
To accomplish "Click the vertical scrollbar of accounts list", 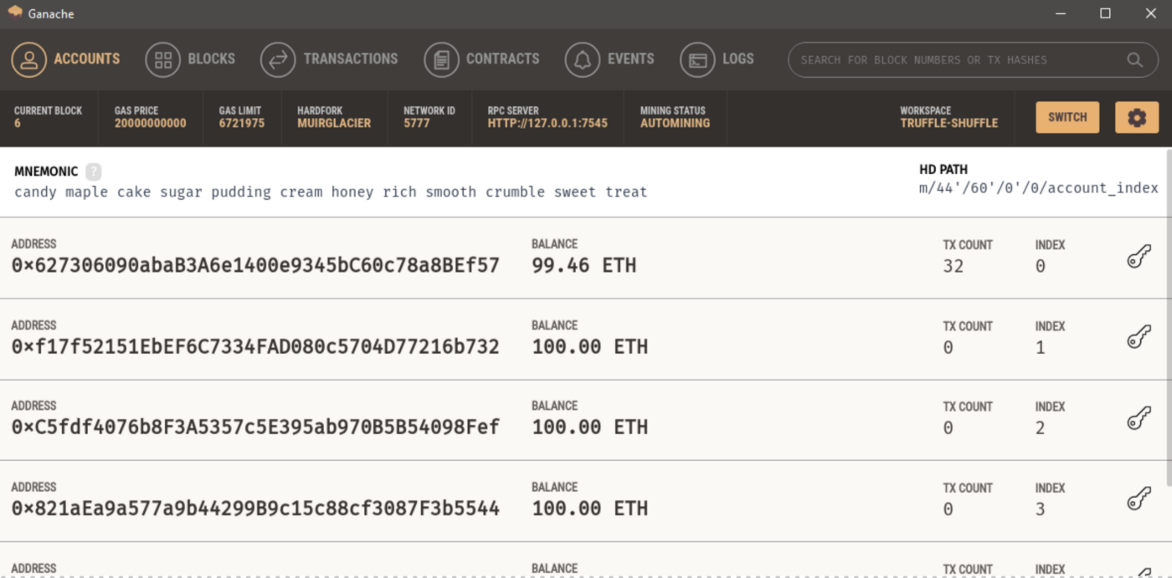I will click(x=1168, y=318).
